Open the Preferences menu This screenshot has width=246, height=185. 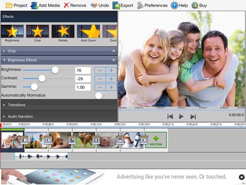tap(152, 6)
